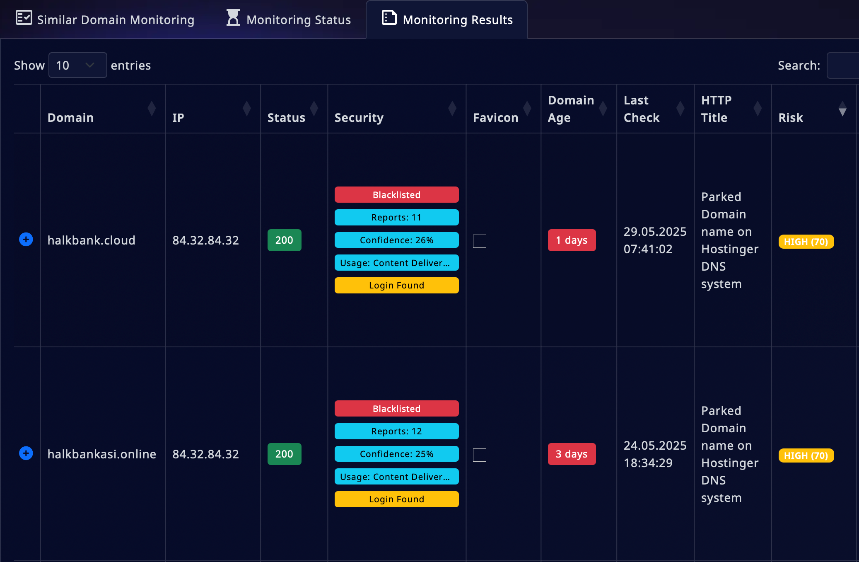Image resolution: width=859 pixels, height=562 pixels.
Task: Switch to the Monitoring Status tab
Action: (x=289, y=19)
